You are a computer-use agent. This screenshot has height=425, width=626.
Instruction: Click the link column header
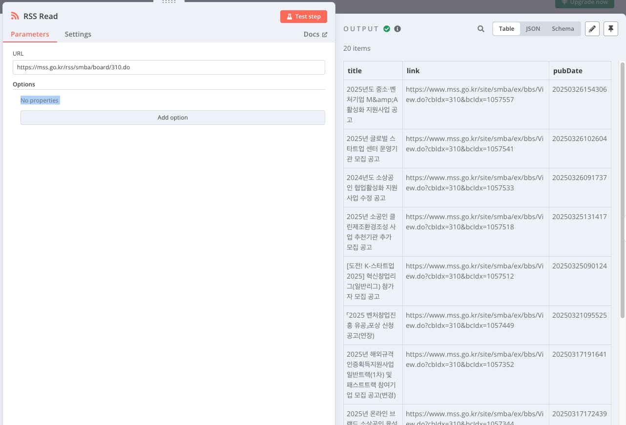coord(476,71)
